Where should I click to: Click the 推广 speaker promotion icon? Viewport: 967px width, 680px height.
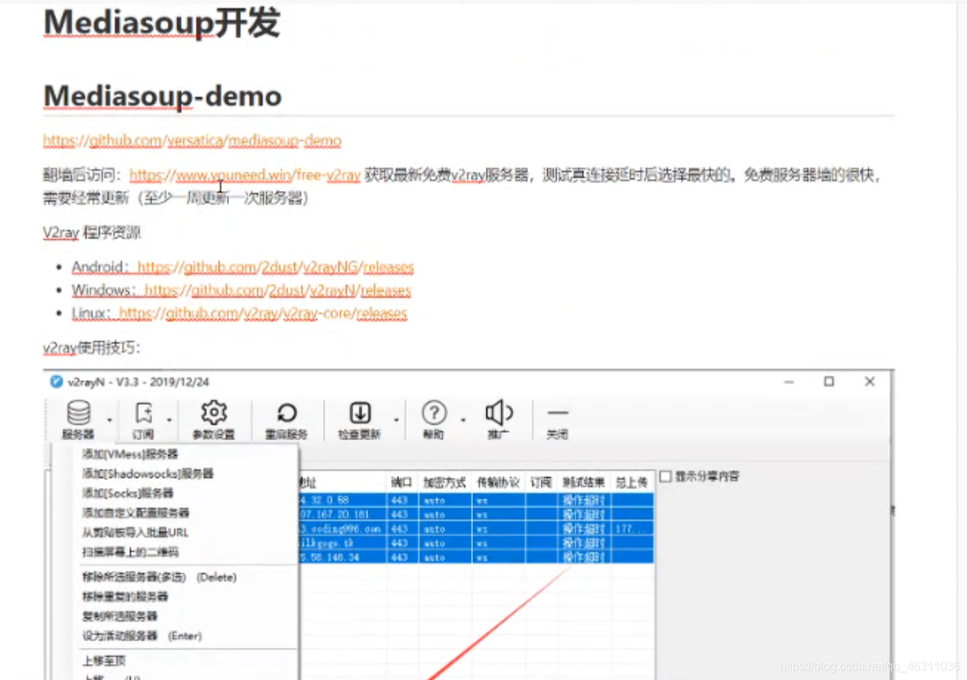click(499, 420)
